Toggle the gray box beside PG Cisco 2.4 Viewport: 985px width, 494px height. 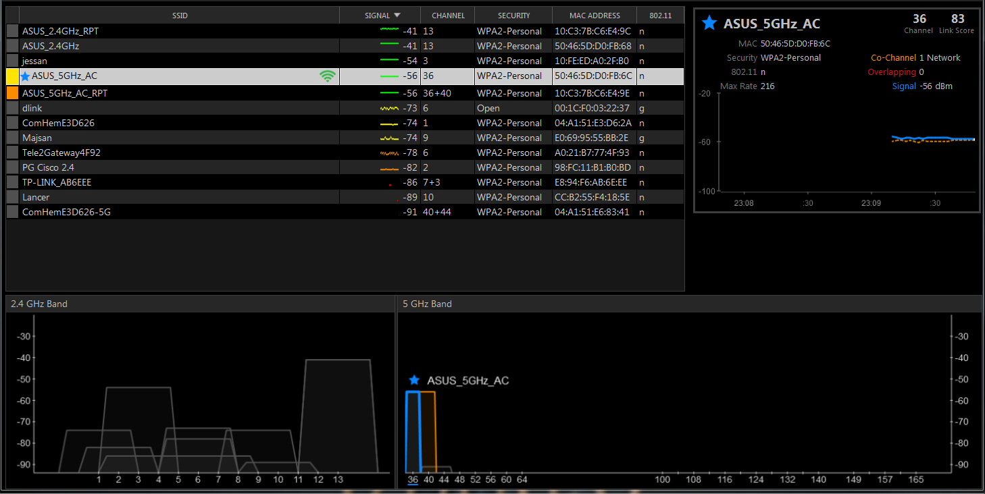pos(12,167)
